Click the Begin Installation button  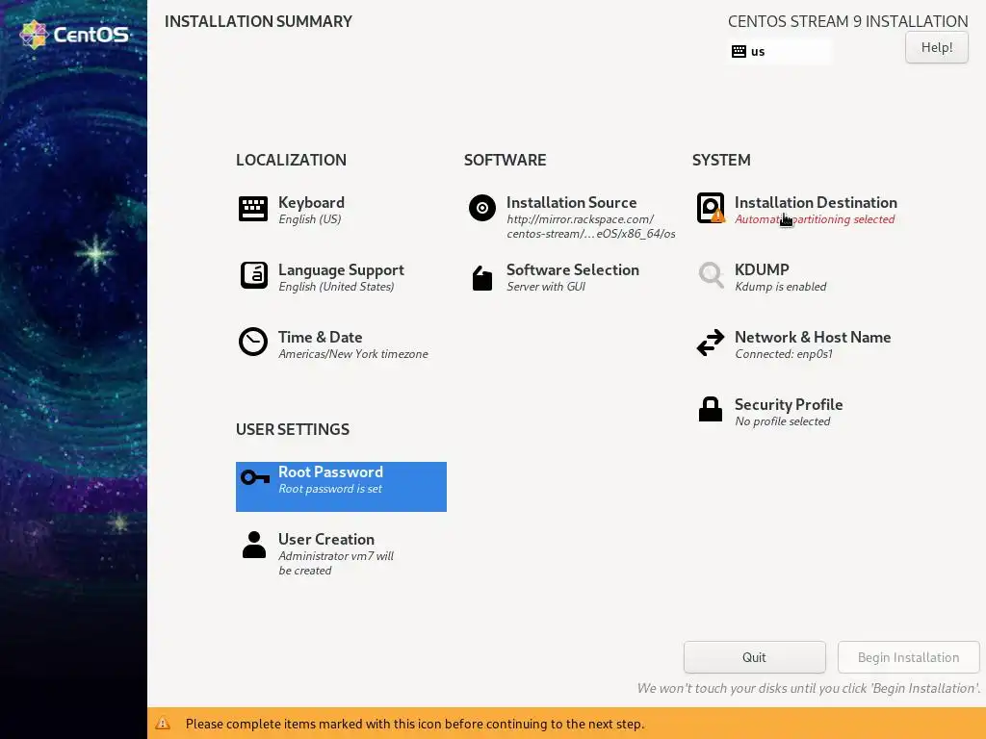[x=908, y=657]
